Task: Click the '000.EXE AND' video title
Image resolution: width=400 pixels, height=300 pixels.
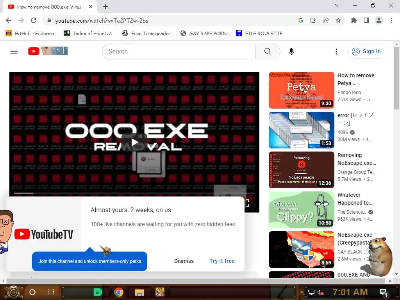Action: click(354, 275)
